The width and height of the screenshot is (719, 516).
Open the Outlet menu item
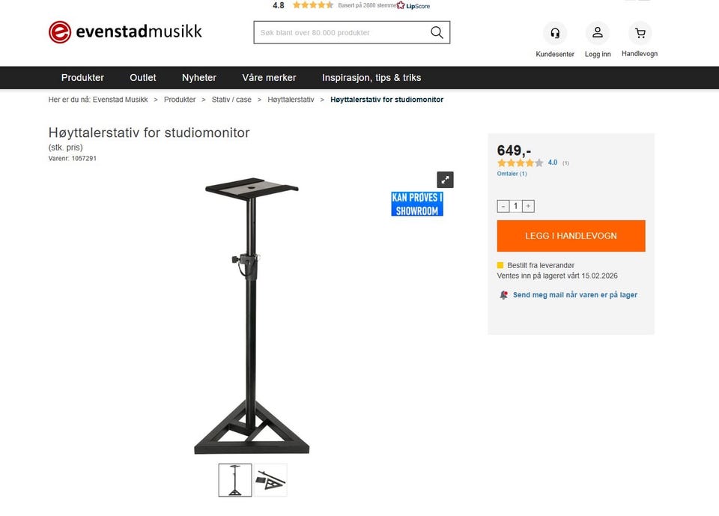point(142,78)
